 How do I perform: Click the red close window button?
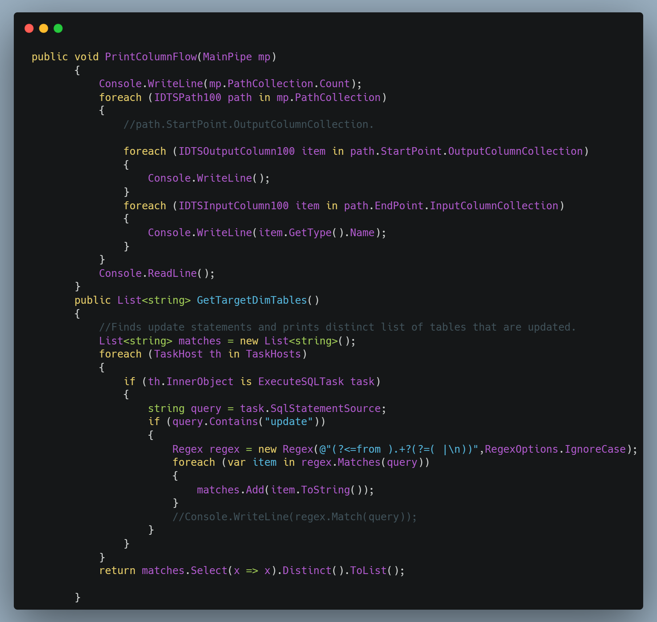(29, 28)
